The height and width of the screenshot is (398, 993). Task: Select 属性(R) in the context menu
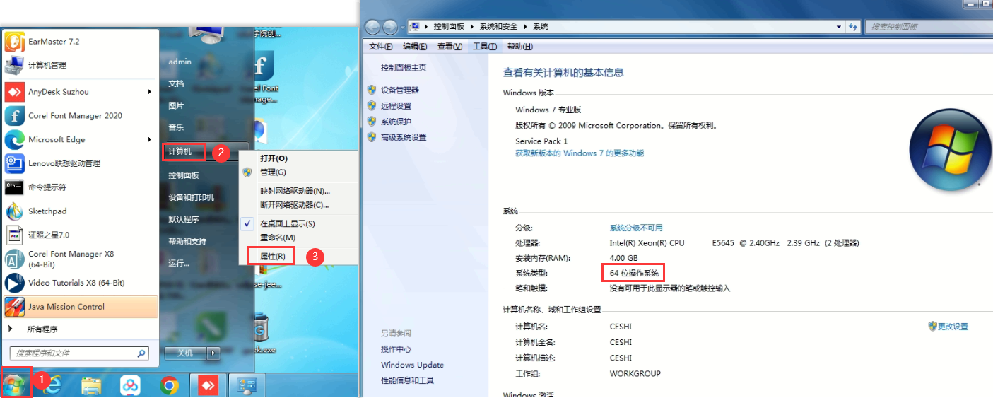click(273, 256)
